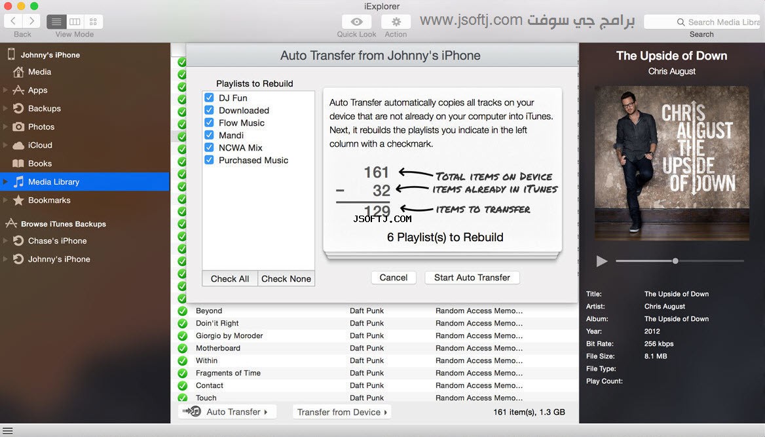Expand the Apps tree item
The height and width of the screenshot is (437, 765).
tap(5, 90)
